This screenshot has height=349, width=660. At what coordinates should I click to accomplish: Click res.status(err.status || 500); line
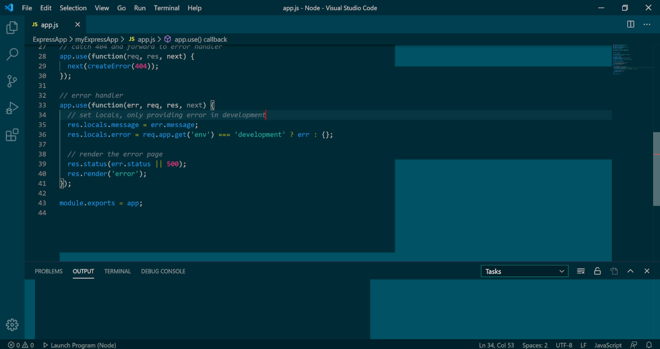127,164
